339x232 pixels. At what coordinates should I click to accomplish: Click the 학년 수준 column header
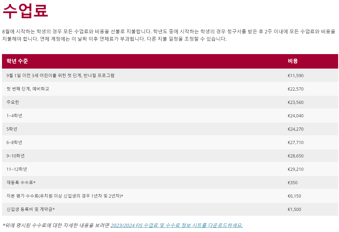(x=17, y=61)
